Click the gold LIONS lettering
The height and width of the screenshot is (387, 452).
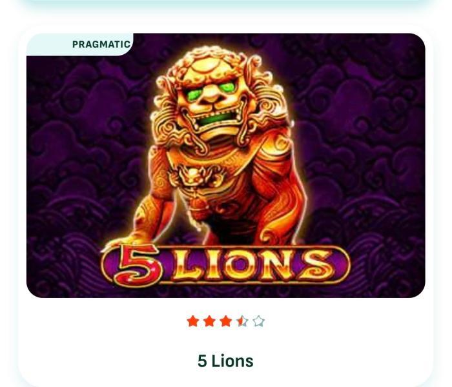coord(252,266)
